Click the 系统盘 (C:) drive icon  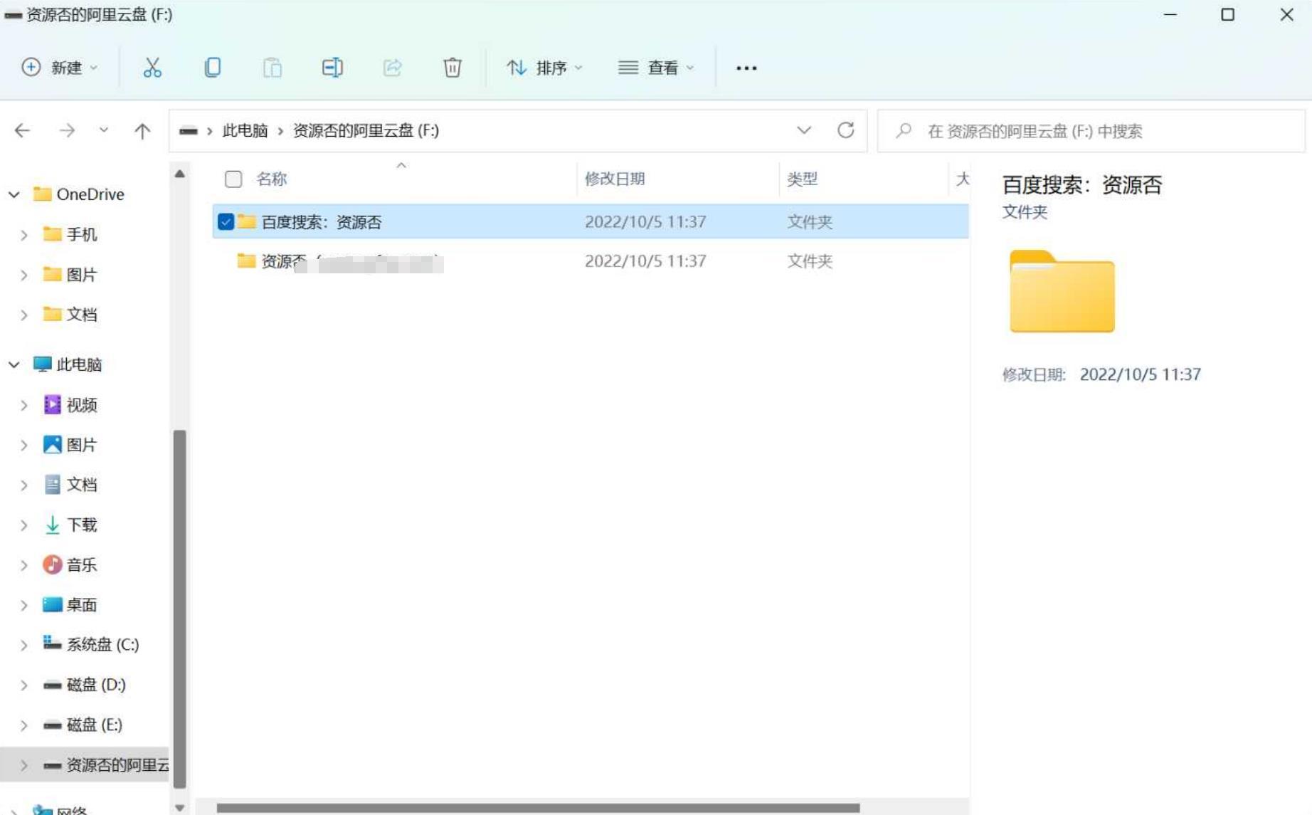[x=53, y=643]
